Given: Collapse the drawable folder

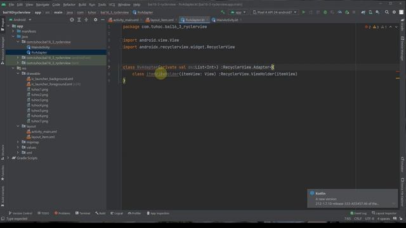Looking at the screenshot, I should point(18,73).
